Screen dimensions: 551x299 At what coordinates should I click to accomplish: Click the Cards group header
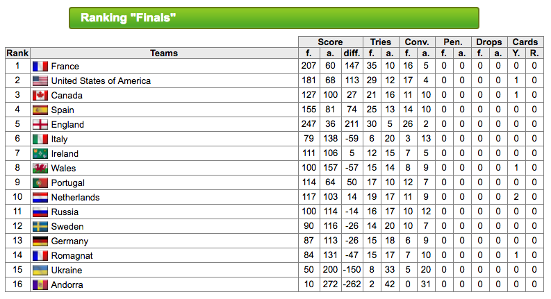click(525, 42)
